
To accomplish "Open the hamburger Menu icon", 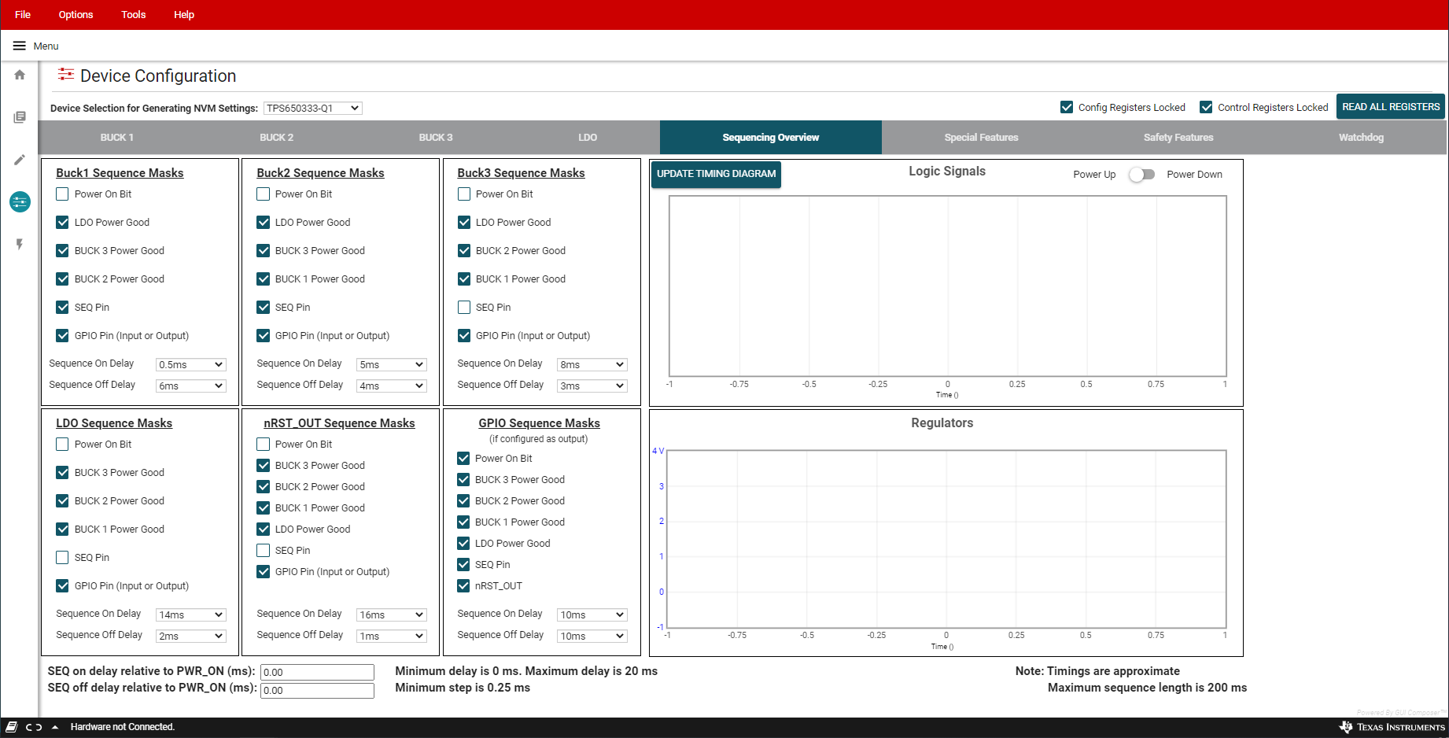I will [x=20, y=46].
